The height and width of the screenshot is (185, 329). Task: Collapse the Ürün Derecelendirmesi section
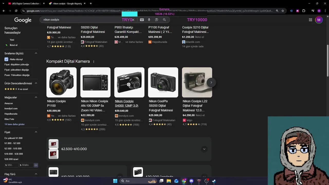click(36, 83)
